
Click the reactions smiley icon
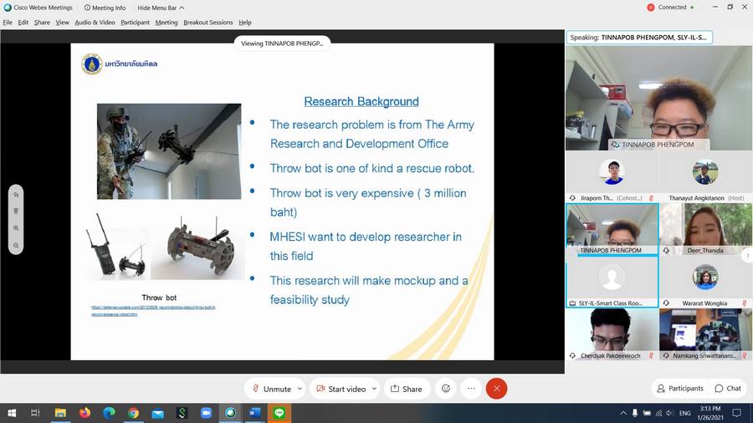point(446,389)
